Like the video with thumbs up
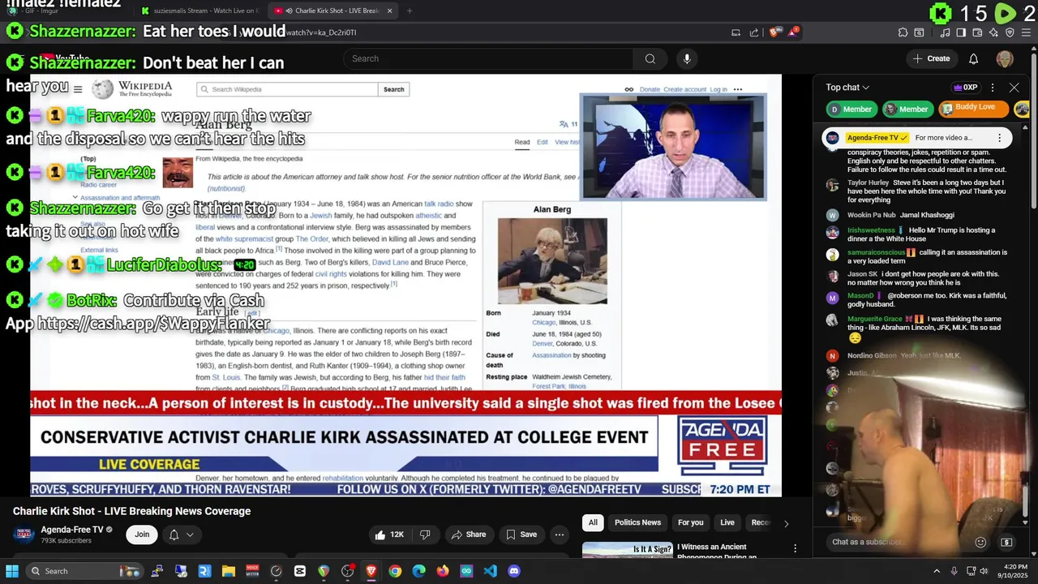This screenshot has width=1038, height=584. click(x=388, y=535)
